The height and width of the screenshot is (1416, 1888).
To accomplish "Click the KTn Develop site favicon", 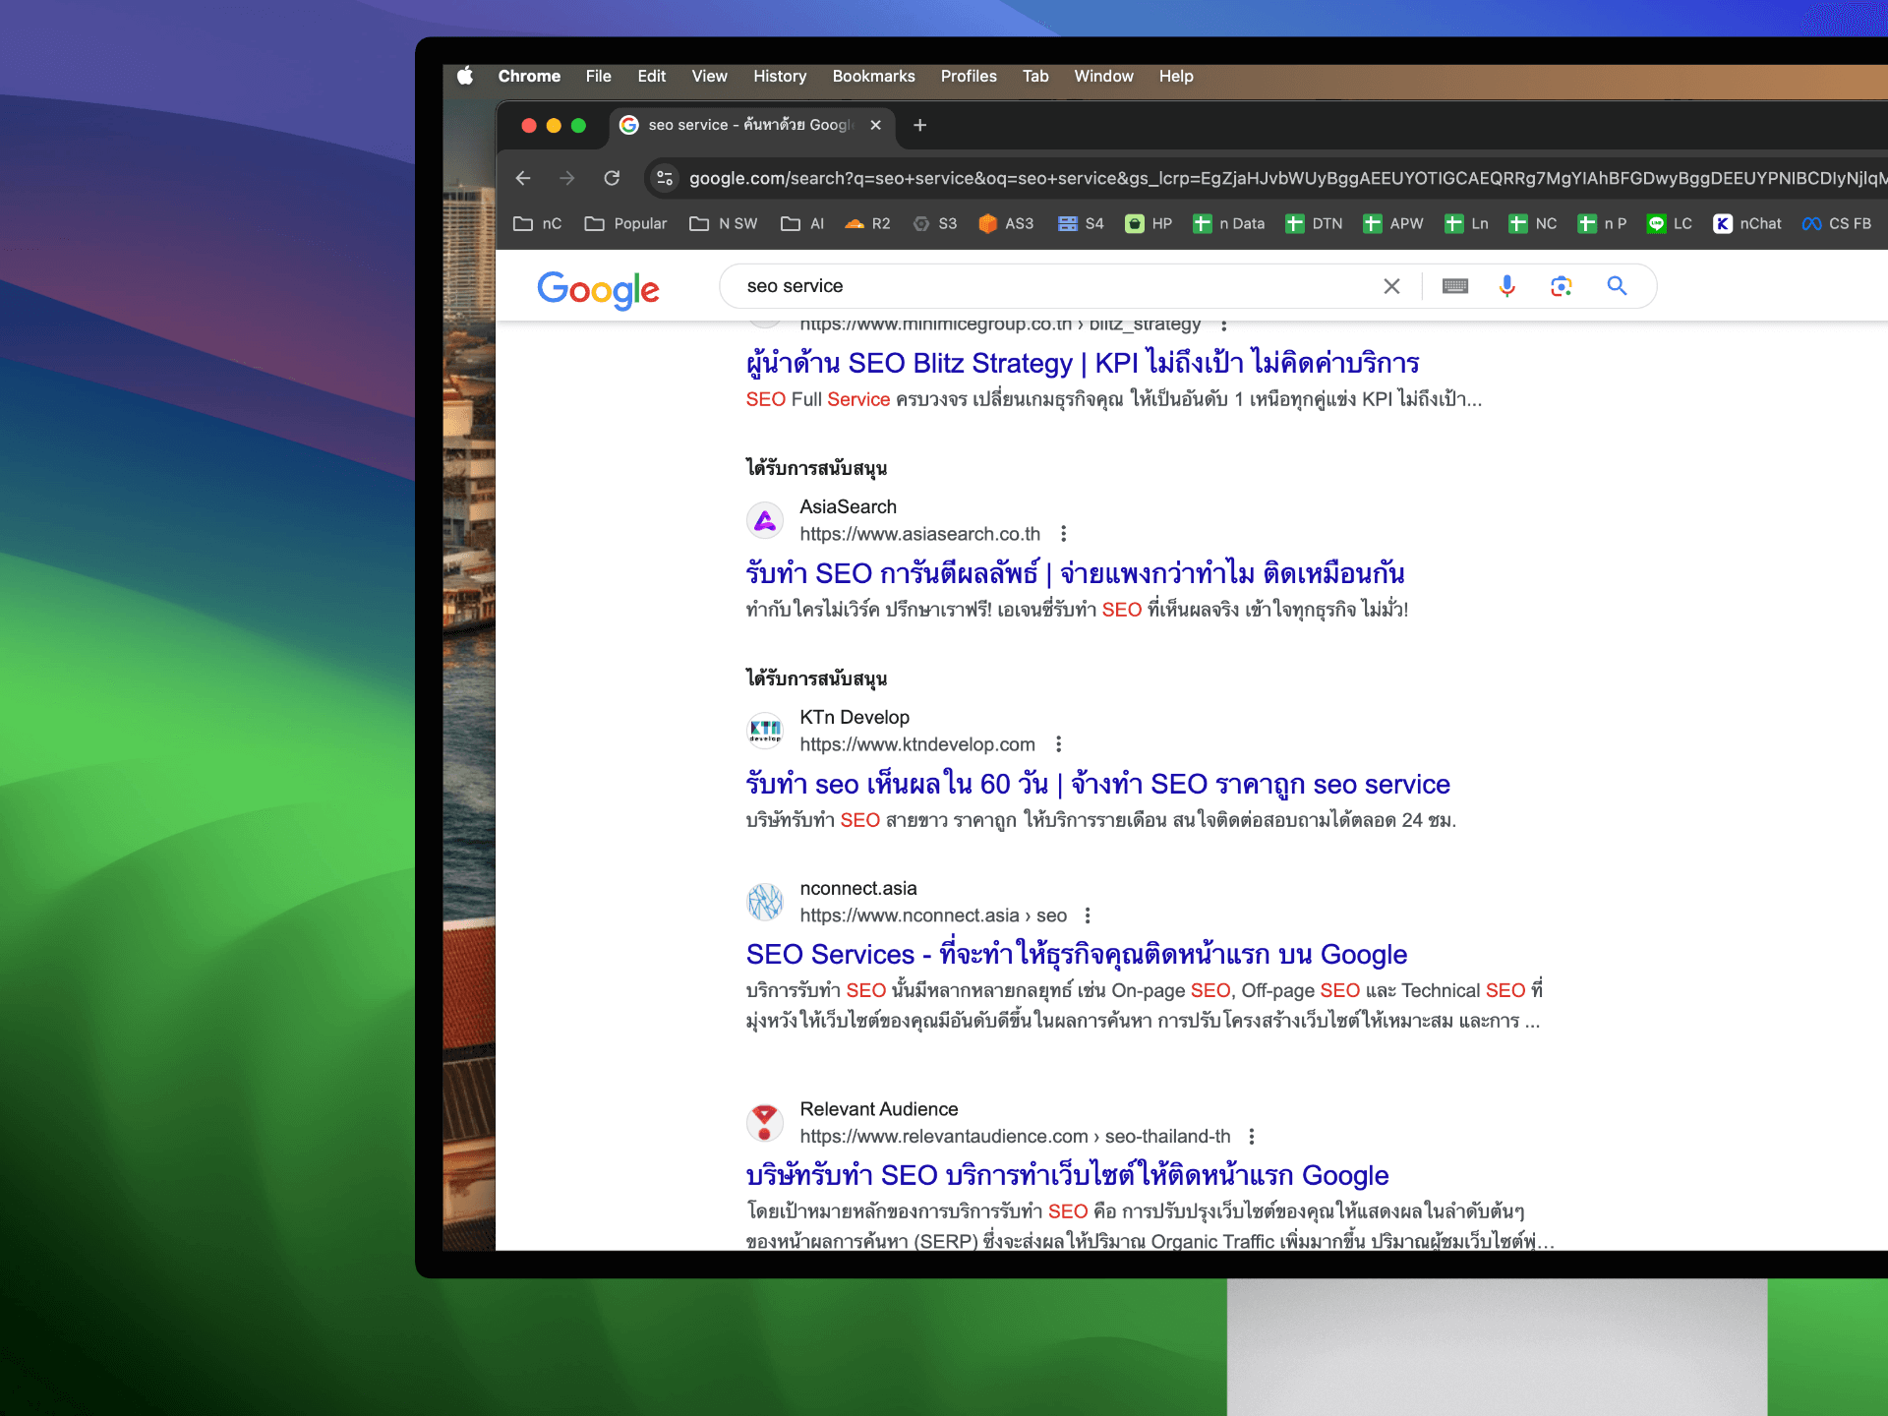I will point(765,731).
